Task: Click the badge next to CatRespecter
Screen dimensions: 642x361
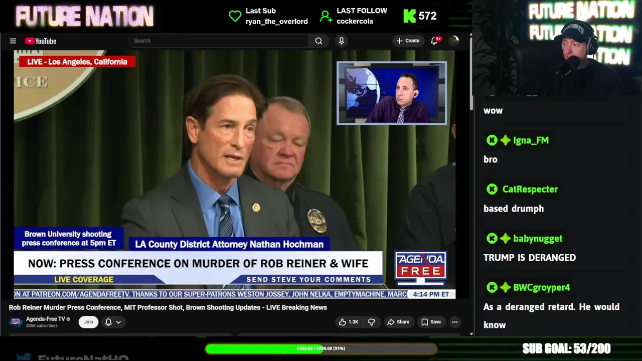Action: (x=492, y=189)
